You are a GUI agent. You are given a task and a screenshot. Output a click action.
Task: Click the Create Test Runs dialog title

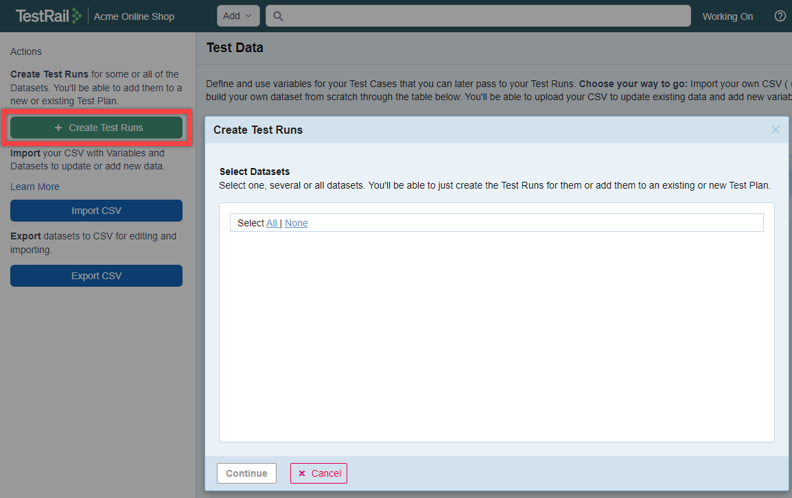tap(258, 130)
